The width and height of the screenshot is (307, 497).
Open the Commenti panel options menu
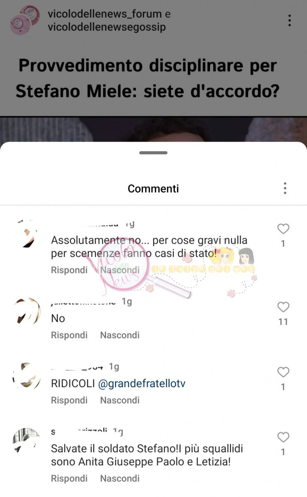[285, 188]
